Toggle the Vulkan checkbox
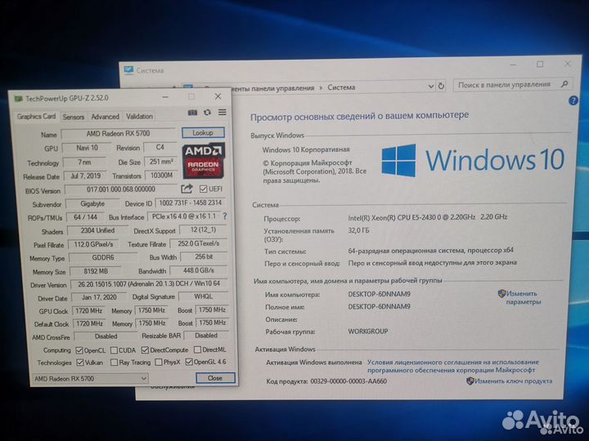 80,363
